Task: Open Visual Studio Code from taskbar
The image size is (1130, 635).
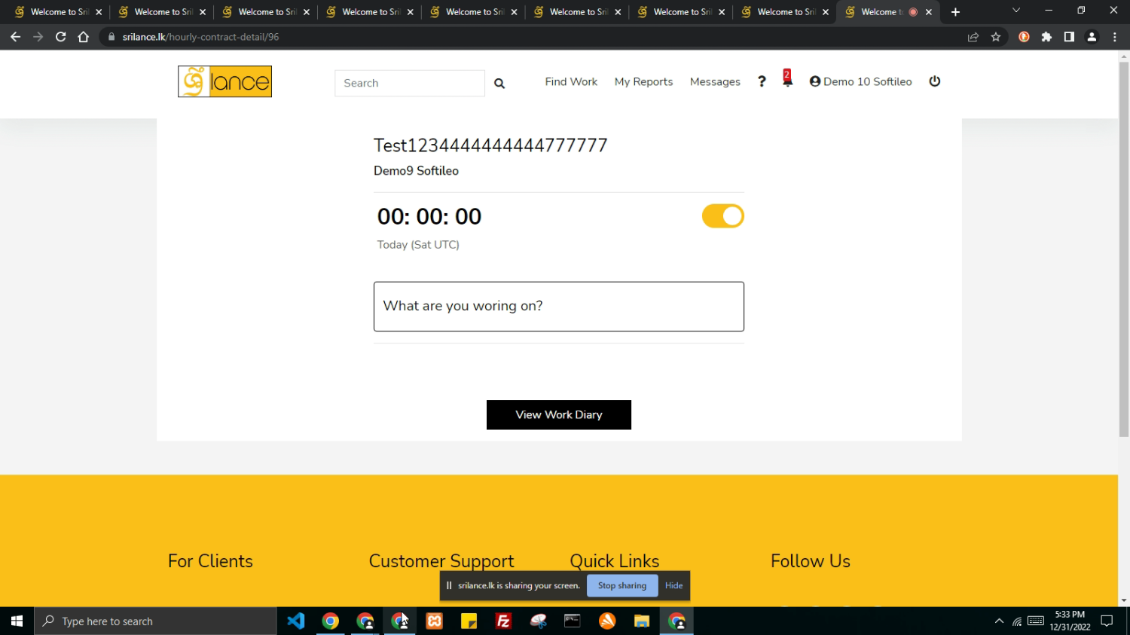Action: [x=296, y=621]
